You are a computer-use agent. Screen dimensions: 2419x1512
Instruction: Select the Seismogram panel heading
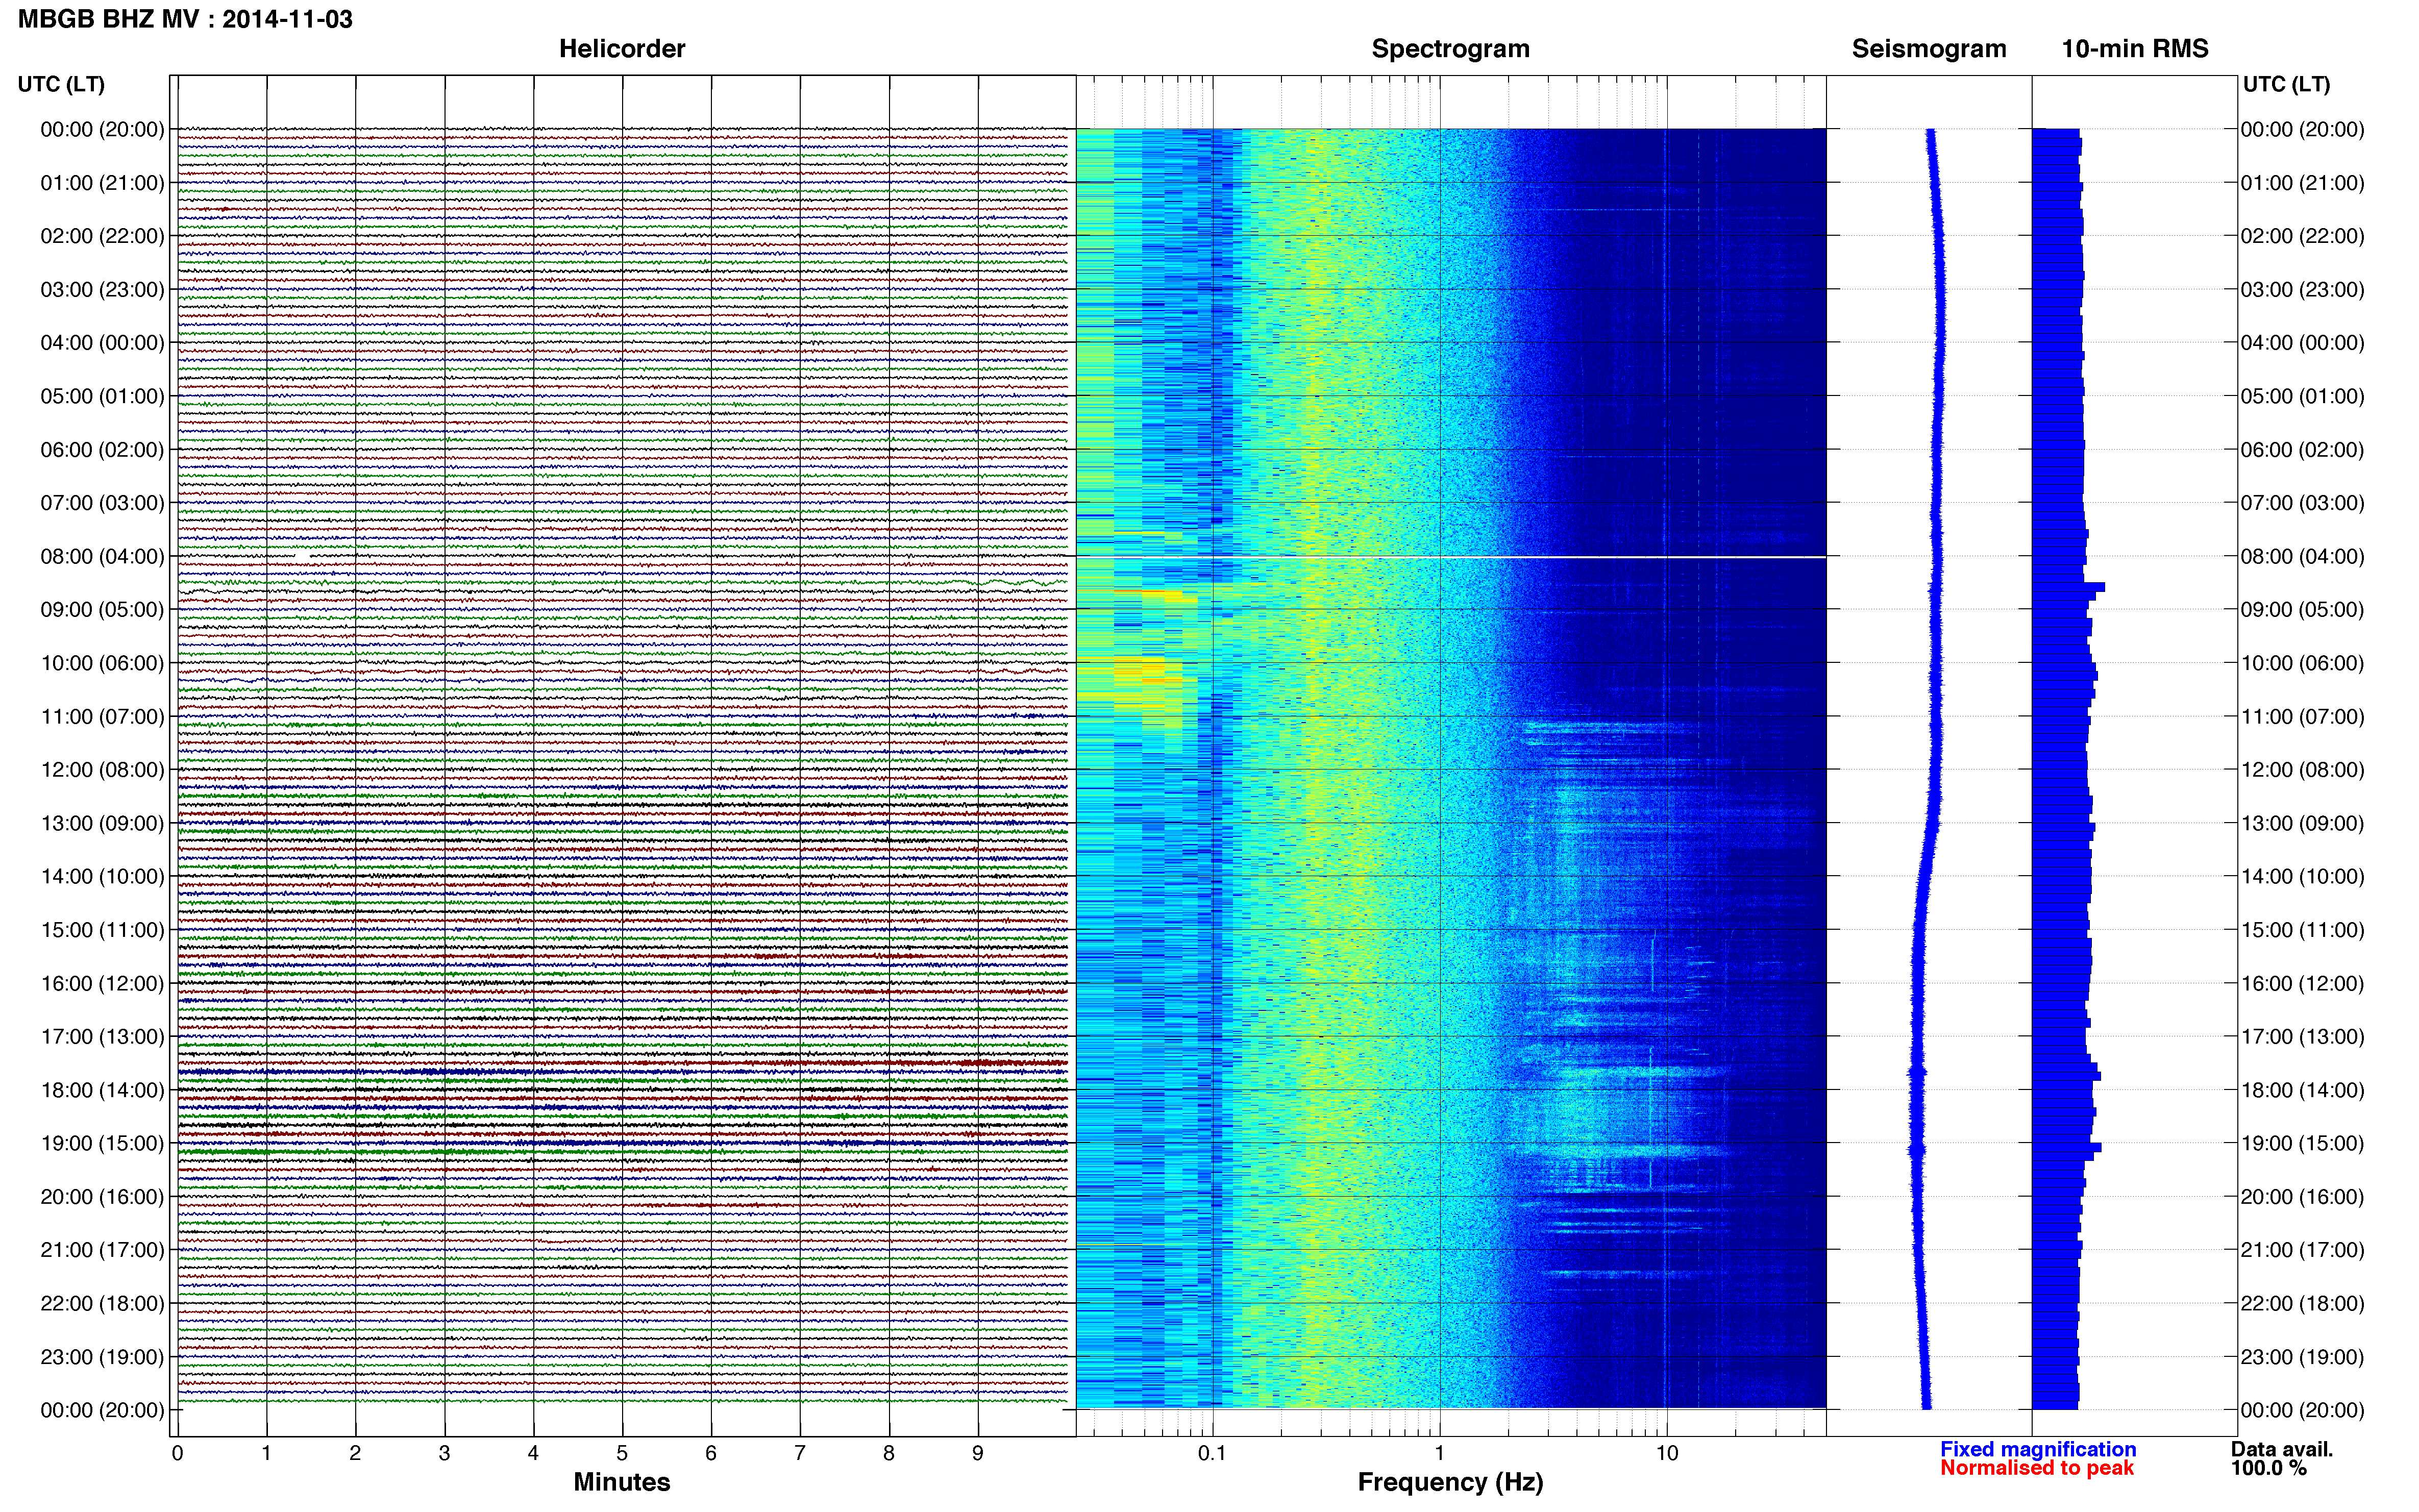[1929, 49]
